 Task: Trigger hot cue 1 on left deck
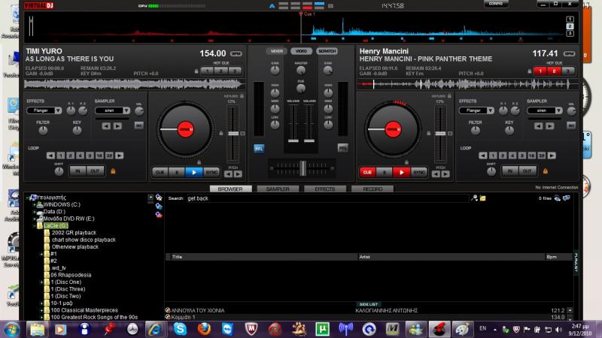(x=207, y=71)
